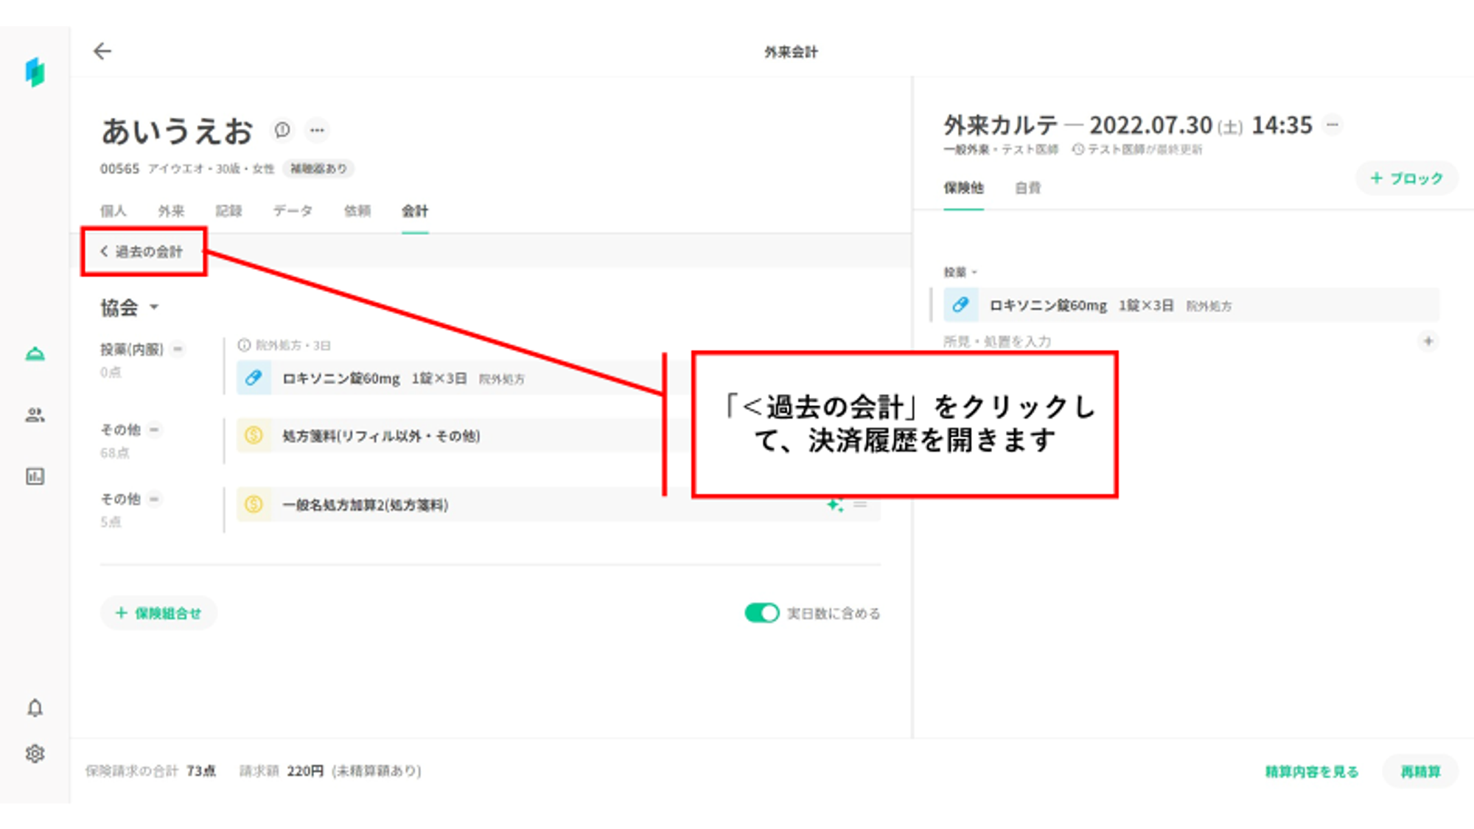Click the reception bell icon in sidebar
The width and height of the screenshot is (1474, 829).
35,354
